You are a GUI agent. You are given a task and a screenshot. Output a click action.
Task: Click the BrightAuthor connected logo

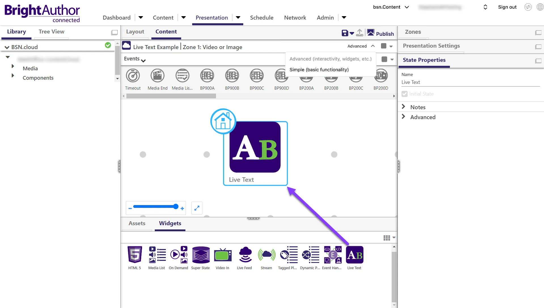click(42, 13)
